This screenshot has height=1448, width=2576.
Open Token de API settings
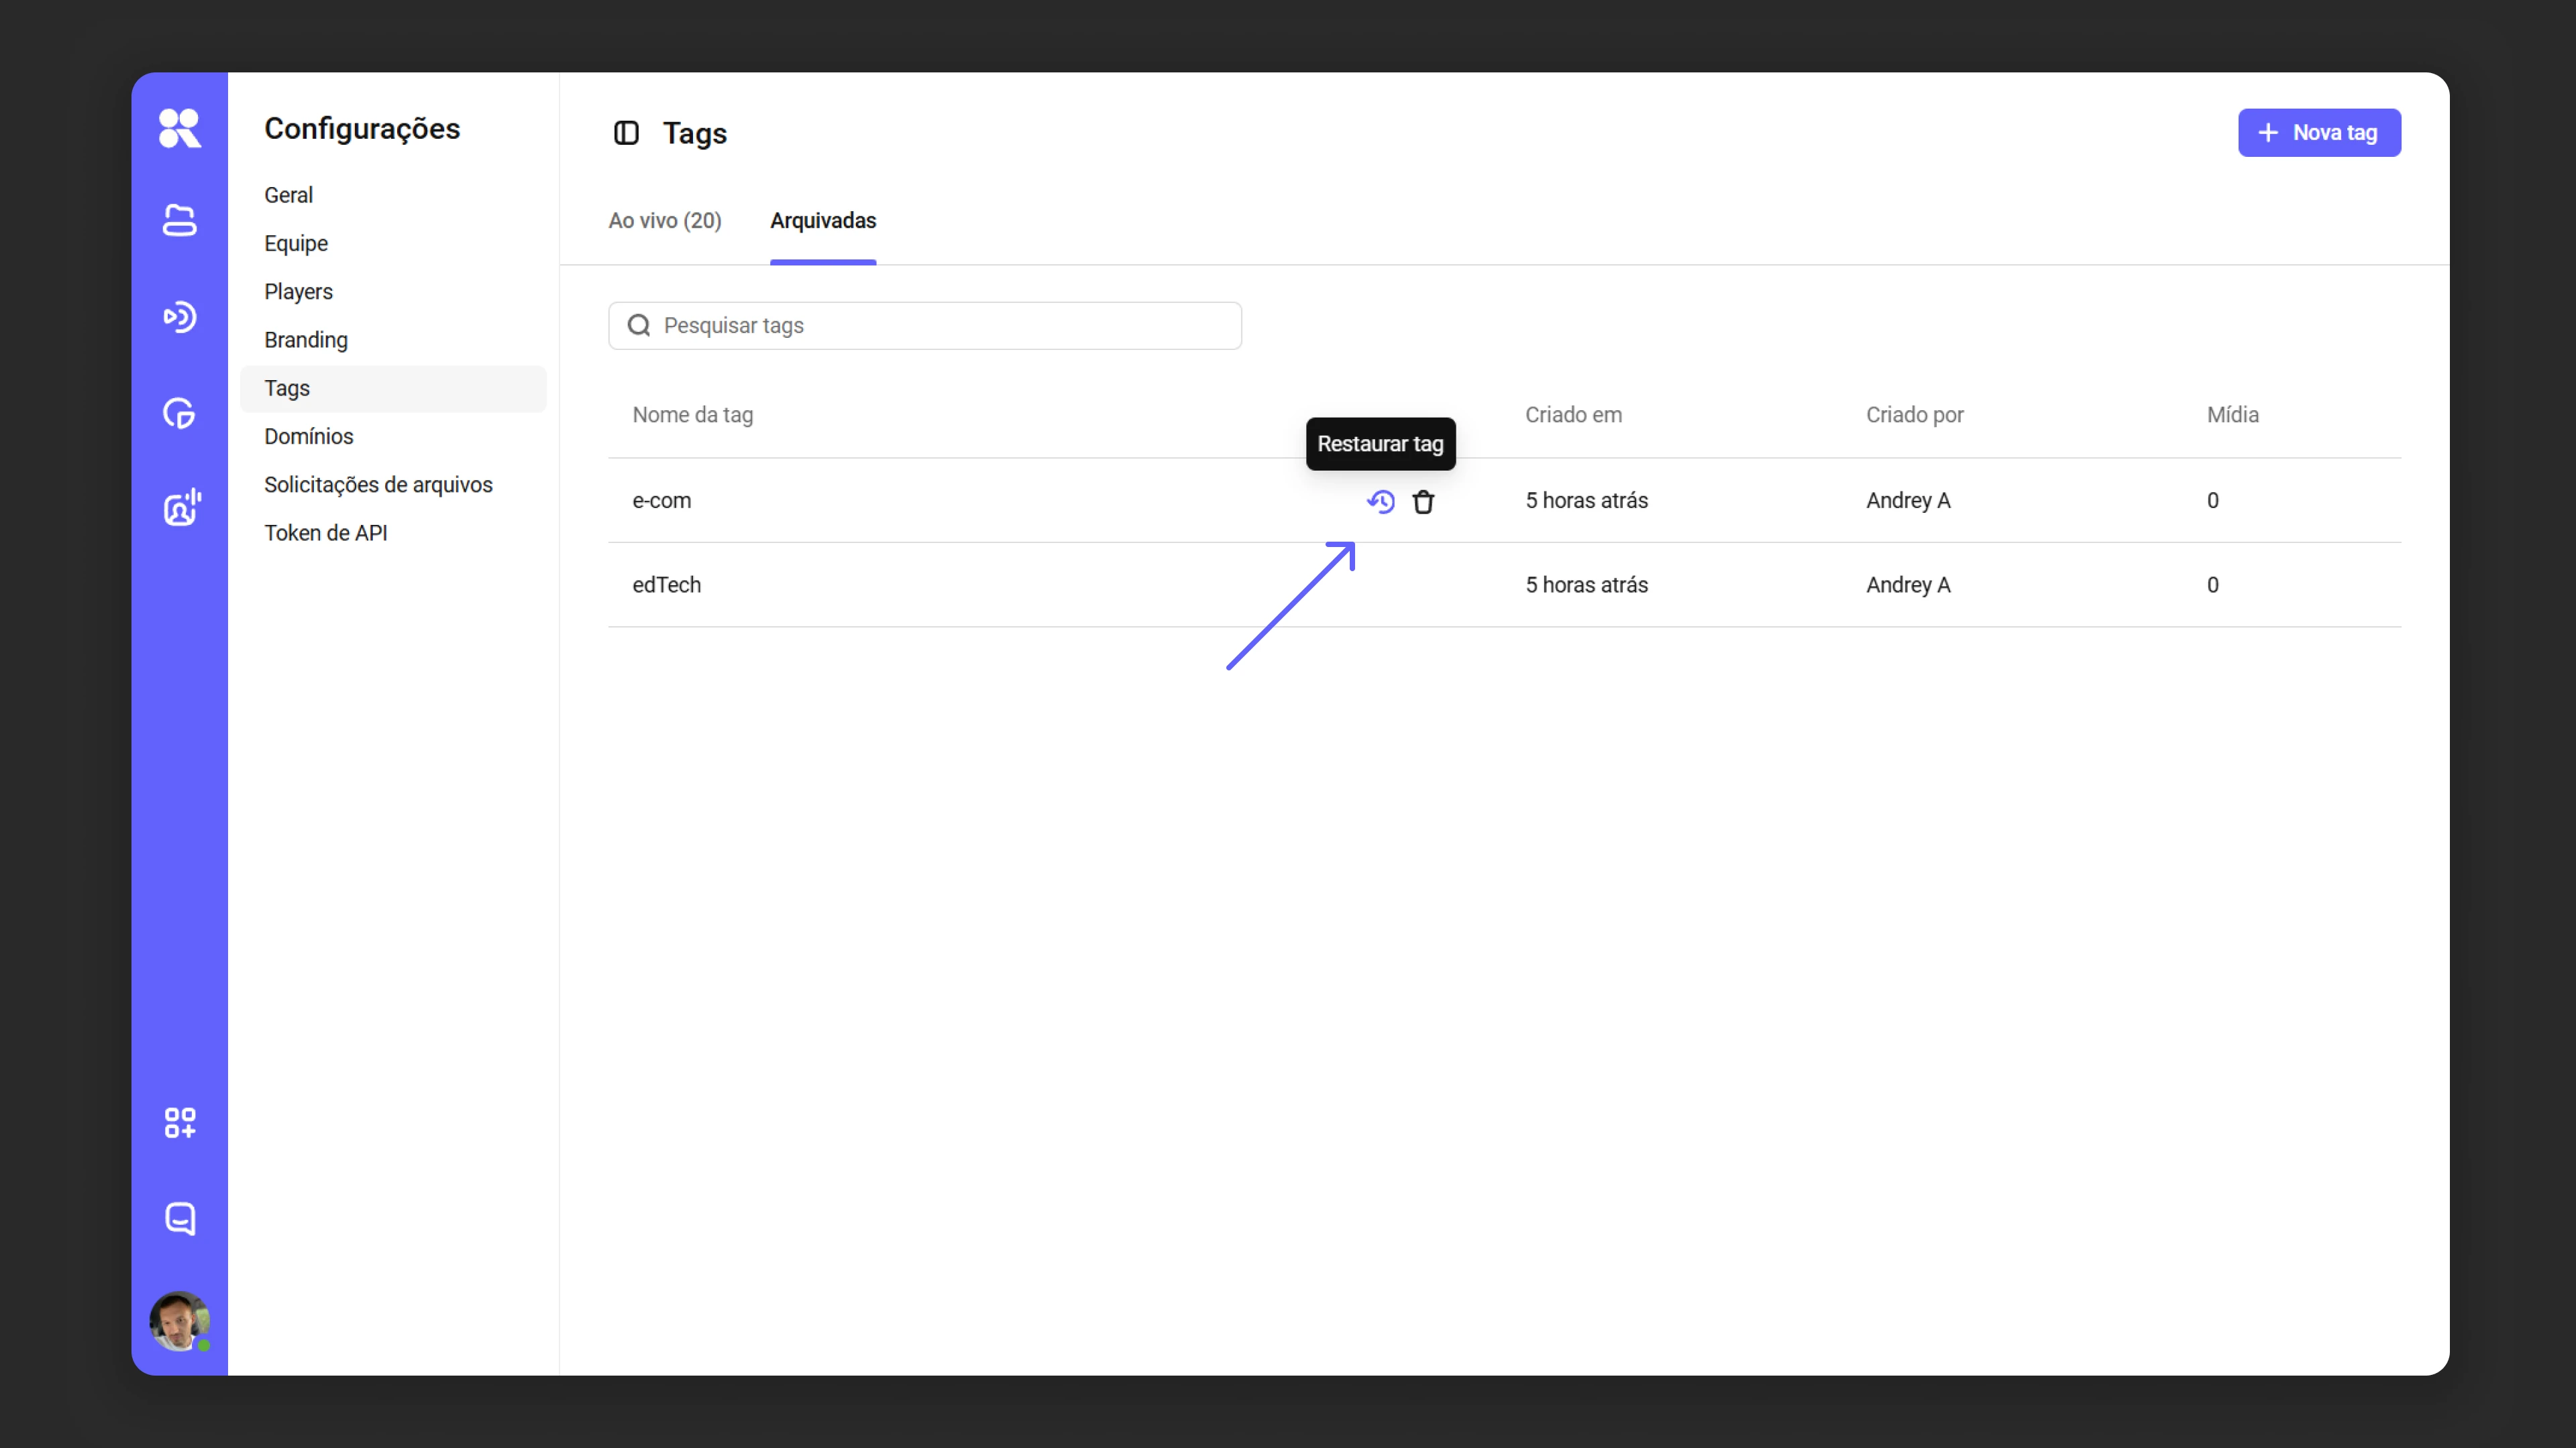pyautogui.click(x=326, y=533)
